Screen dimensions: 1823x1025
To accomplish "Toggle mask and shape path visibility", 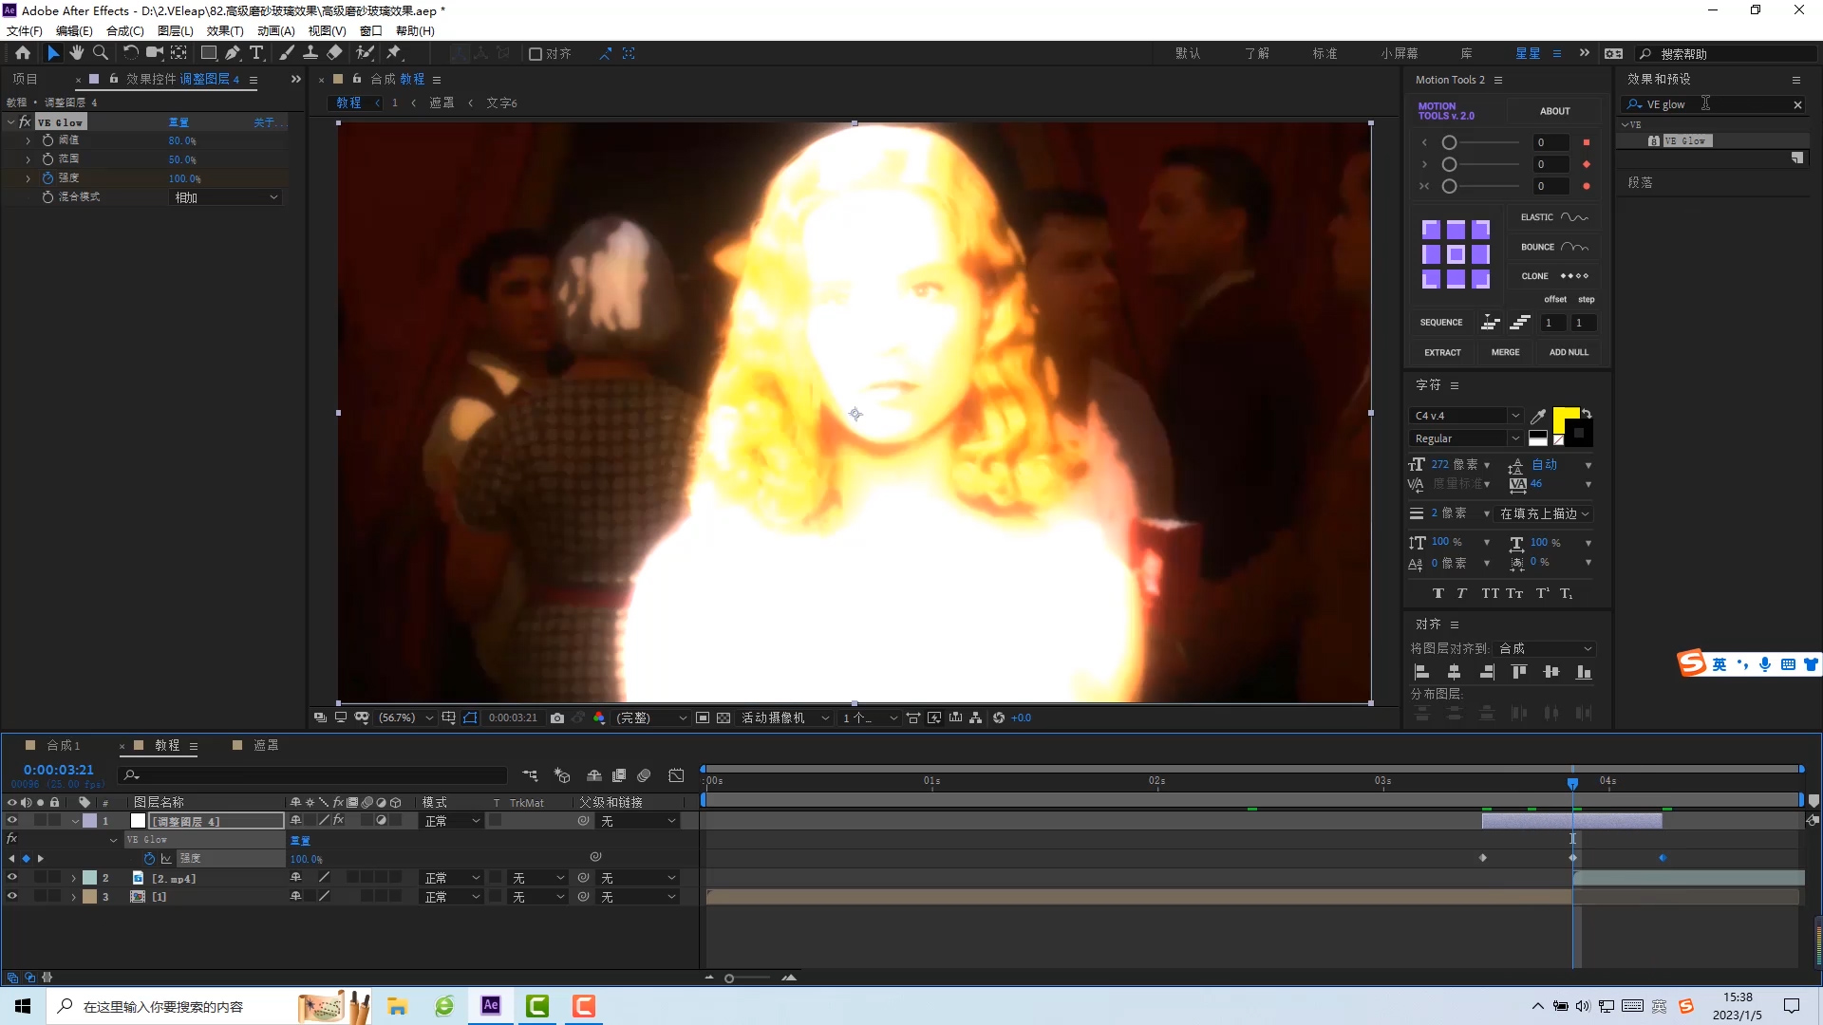I will 471,718.
